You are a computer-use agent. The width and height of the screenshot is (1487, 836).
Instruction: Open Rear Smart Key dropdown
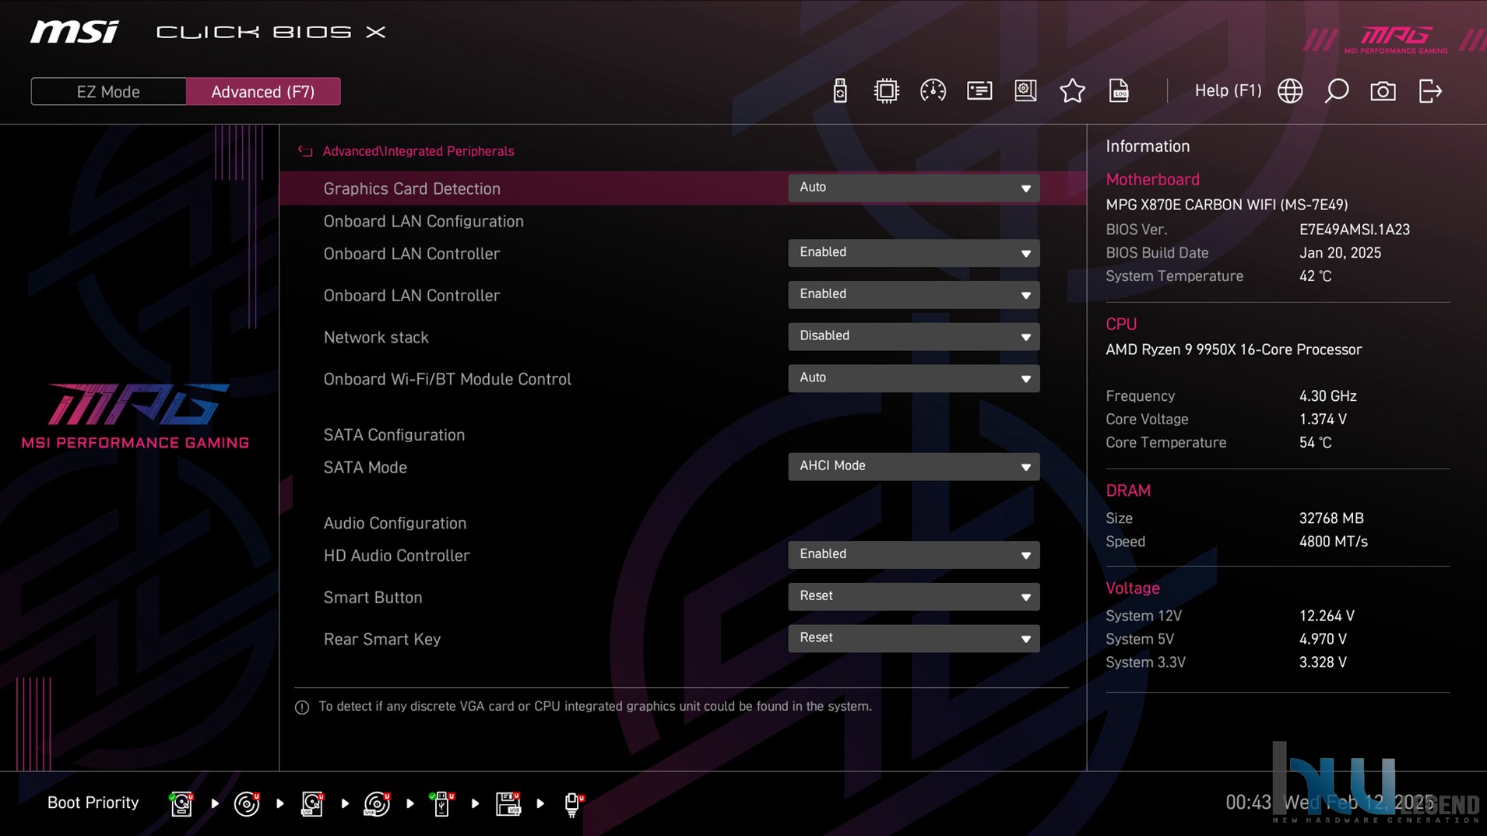tap(913, 638)
